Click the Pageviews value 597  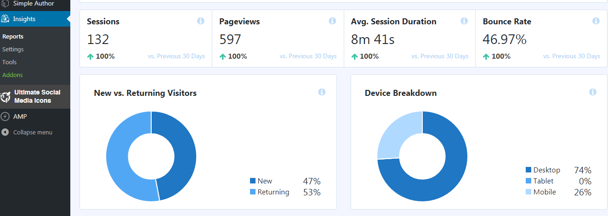[230, 39]
